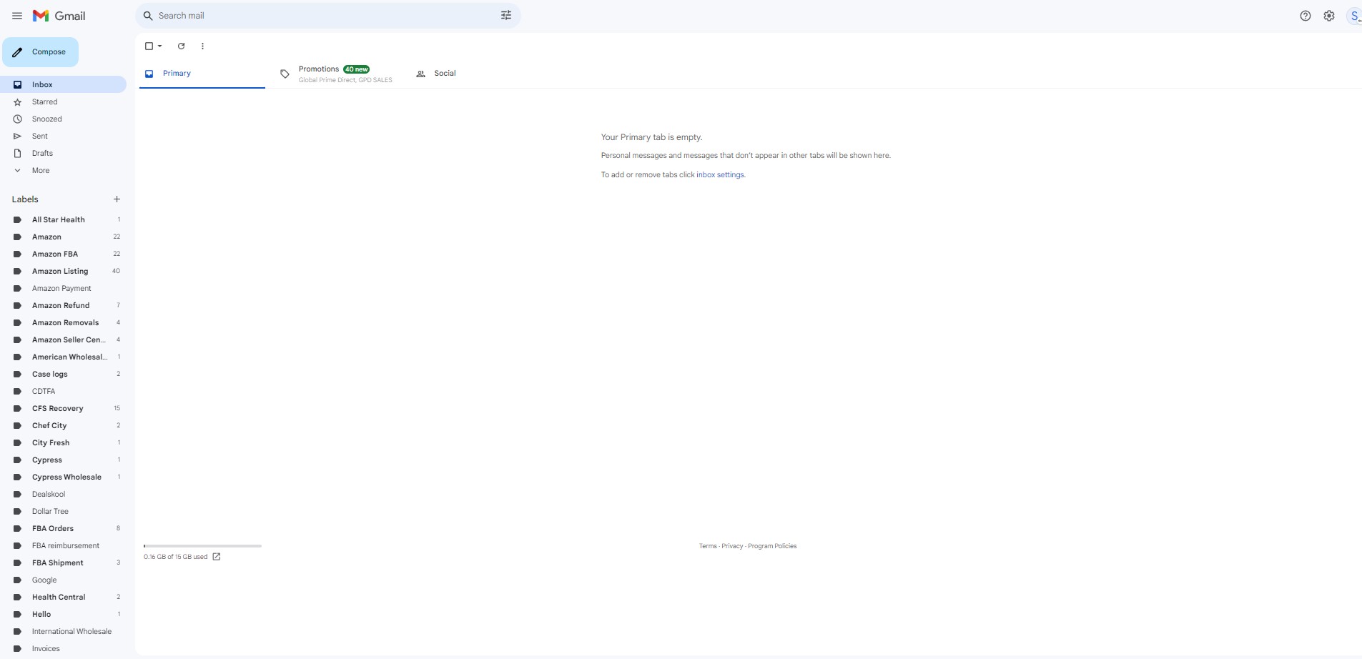
Task: Open the Program Policies link
Action: point(772,546)
